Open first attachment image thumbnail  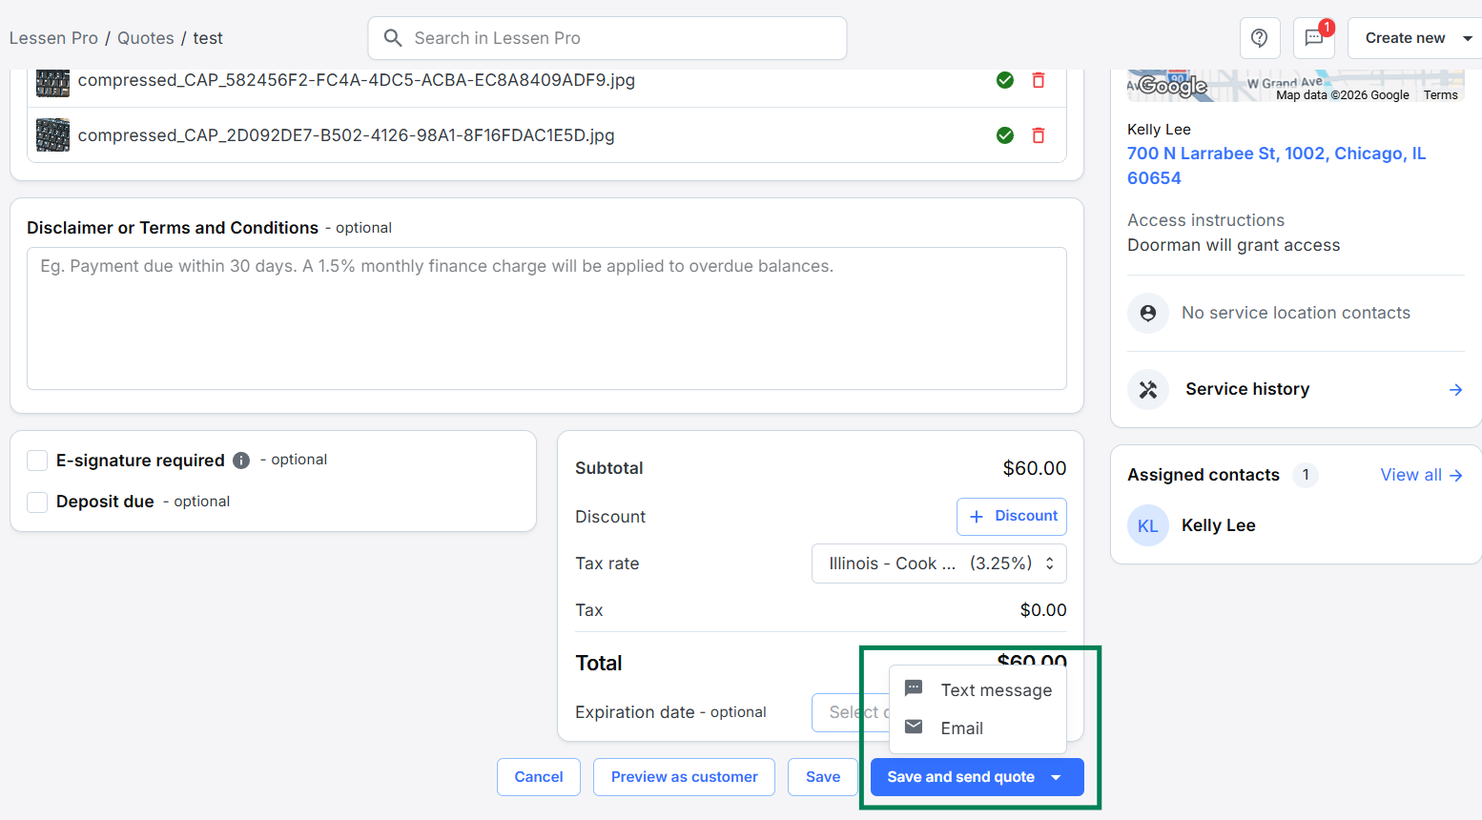[52, 81]
